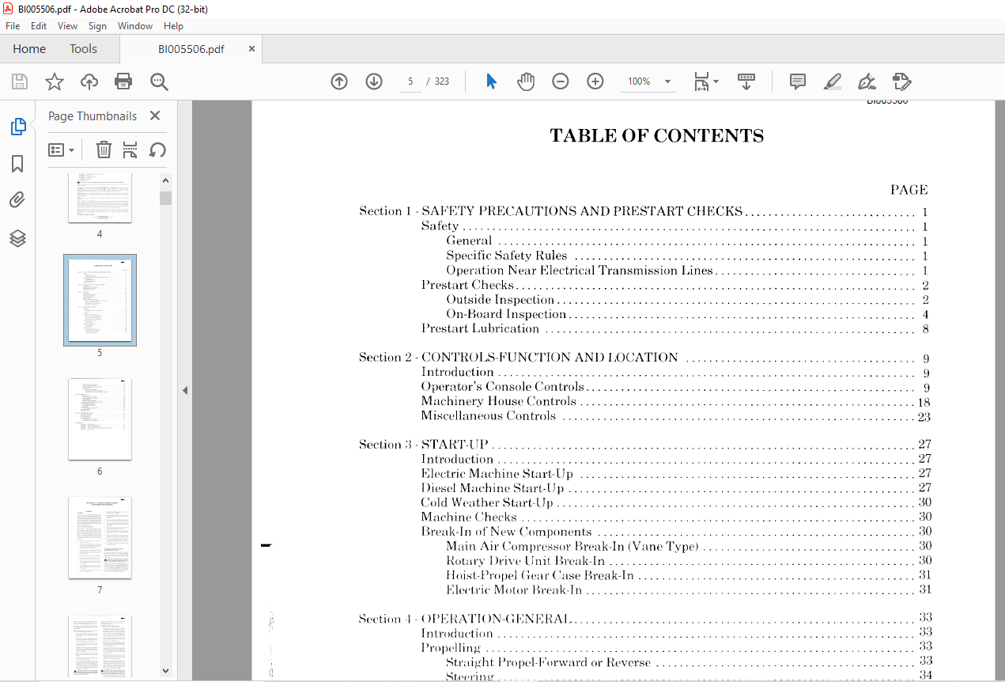Screen dimensions: 1005x682
Task: Click the Specific Safety Rules entry
Action: (506, 256)
